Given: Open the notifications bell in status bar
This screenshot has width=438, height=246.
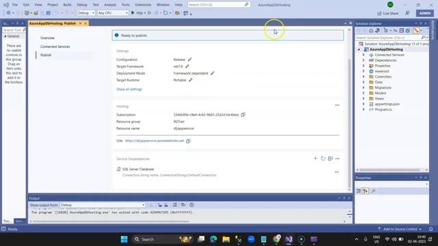Looking at the screenshot, I should point(430,229).
